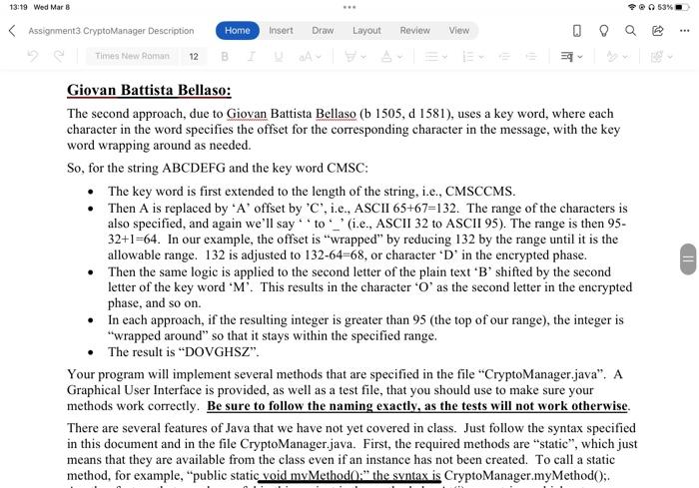This screenshot has width=699, height=488.
Task: Tap the word CMSCCMS in first bullet
Action: (478, 192)
